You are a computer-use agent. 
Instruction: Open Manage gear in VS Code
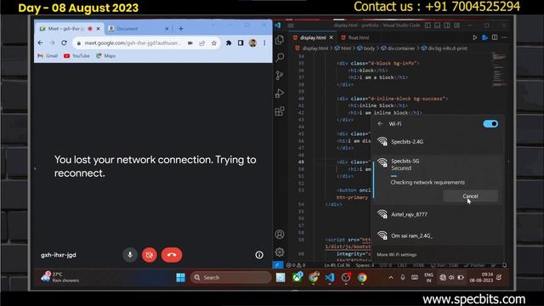click(x=280, y=252)
